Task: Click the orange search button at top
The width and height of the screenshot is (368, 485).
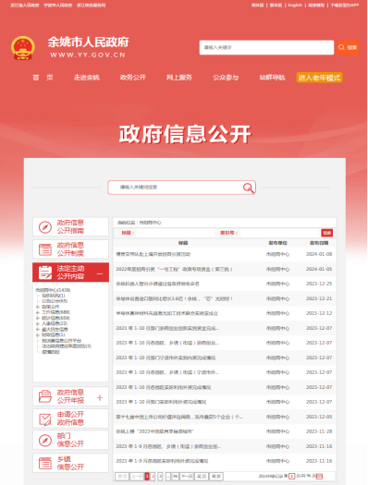Action: click(348, 47)
